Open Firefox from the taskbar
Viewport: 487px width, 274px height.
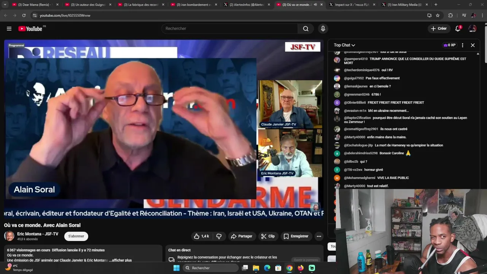301,268
